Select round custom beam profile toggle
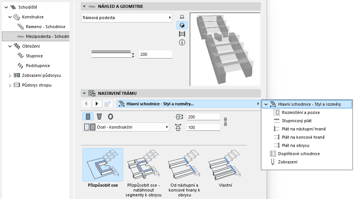Viewport: 354px width, 199px height. coord(110,117)
